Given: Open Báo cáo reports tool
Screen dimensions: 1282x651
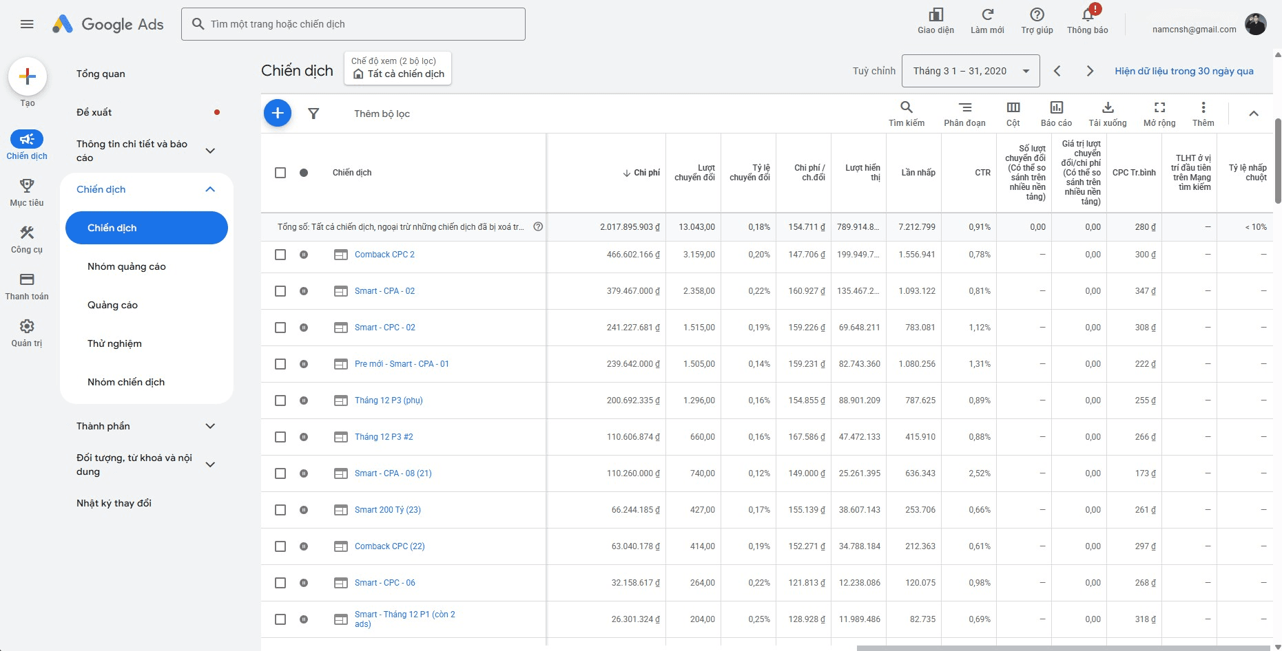Looking at the screenshot, I should tap(1056, 114).
